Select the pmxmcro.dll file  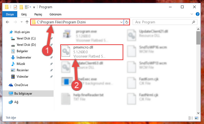tap(92, 52)
